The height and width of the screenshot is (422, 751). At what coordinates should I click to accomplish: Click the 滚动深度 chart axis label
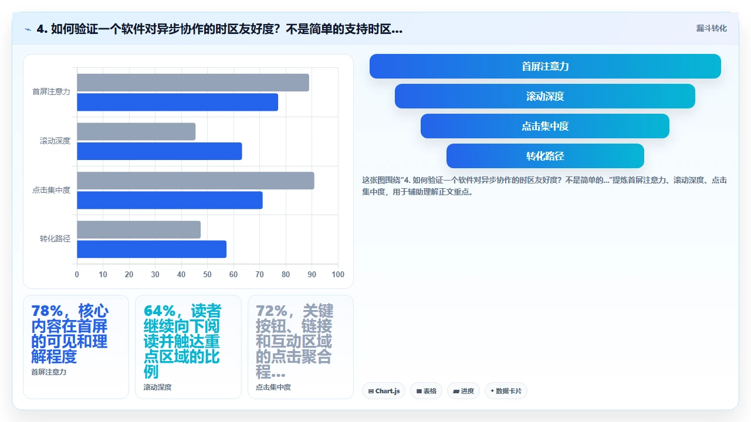pos(55,141)
